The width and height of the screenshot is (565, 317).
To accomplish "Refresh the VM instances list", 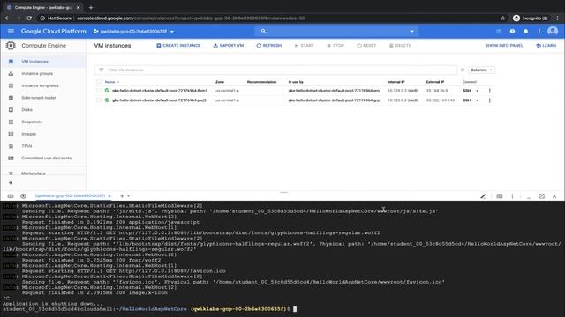I will 268,46.
